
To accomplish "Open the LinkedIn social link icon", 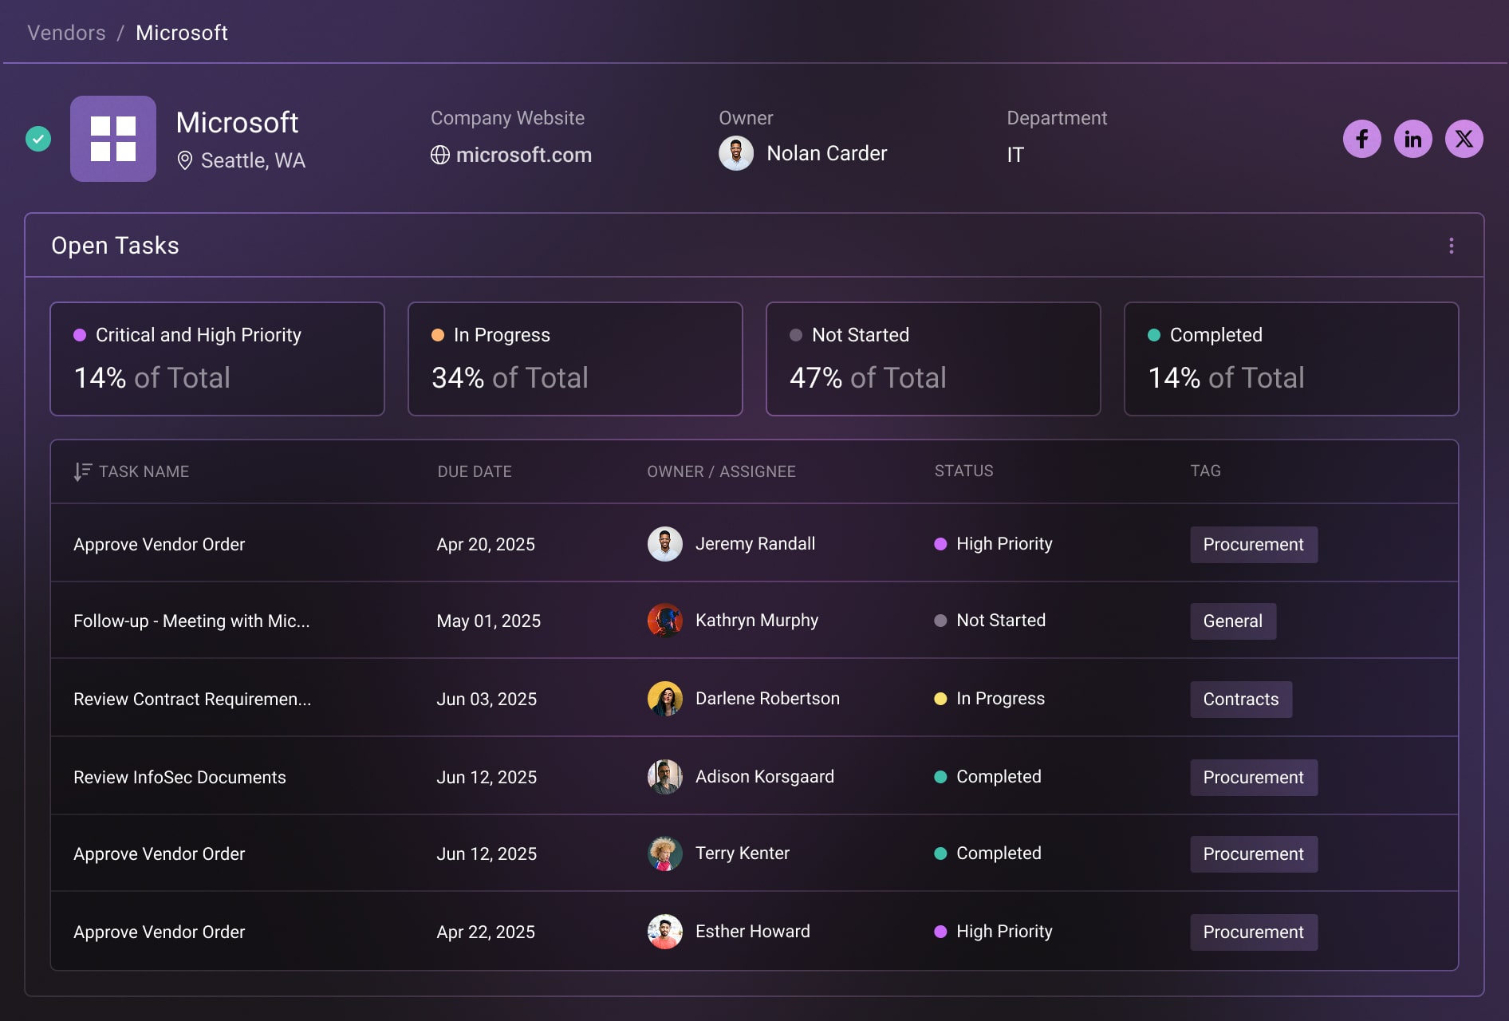I will coord(1412,139).
